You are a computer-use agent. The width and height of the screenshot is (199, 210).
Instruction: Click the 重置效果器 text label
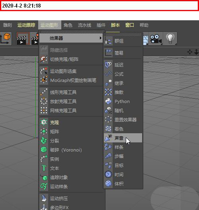(x=125, y=120)
